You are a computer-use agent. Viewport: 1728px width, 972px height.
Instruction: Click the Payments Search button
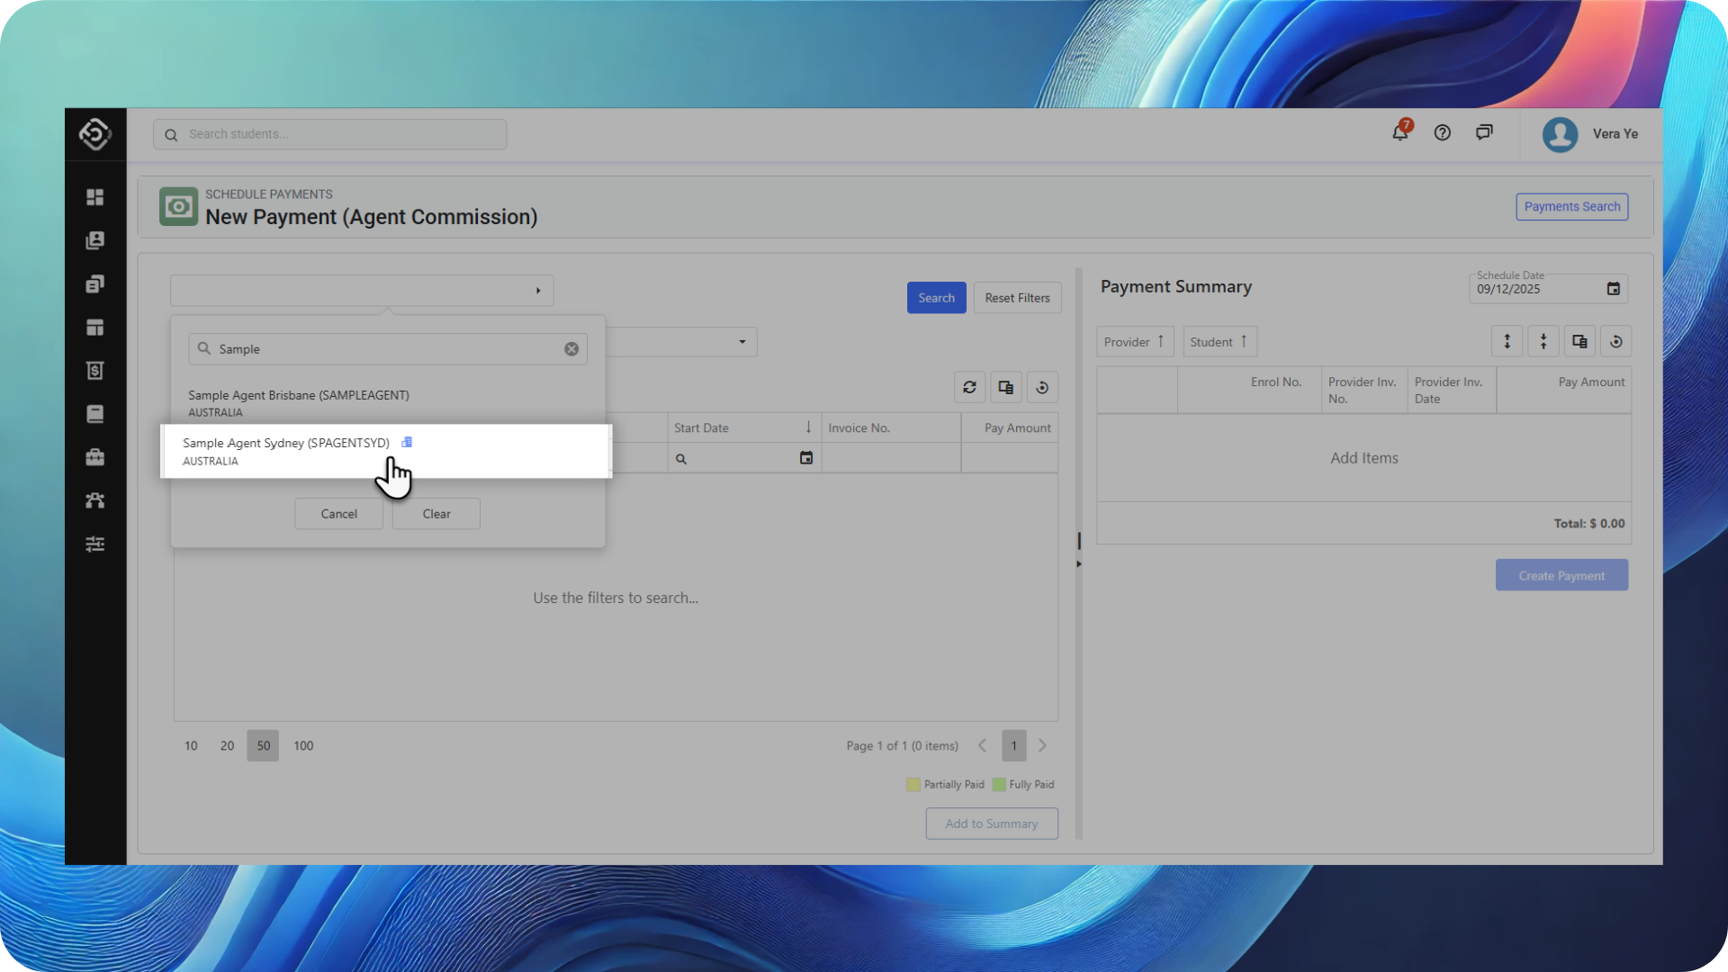pyautogui.click(x=1571, y=207)
